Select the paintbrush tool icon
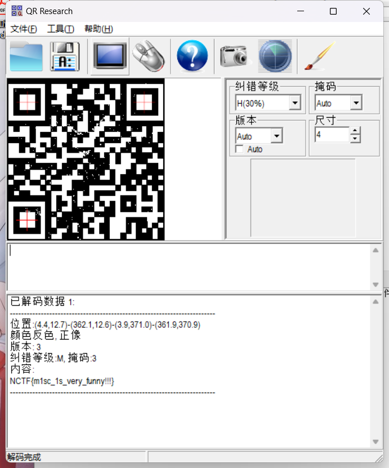The width and height of the screenshot is (389, 468). 319,56
